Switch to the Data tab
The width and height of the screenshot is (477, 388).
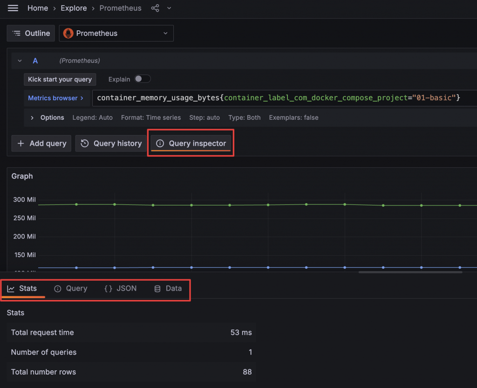click(168, 289)
